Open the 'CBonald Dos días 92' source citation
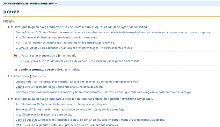This screenshot has height=127, width=220. [28, 120]
